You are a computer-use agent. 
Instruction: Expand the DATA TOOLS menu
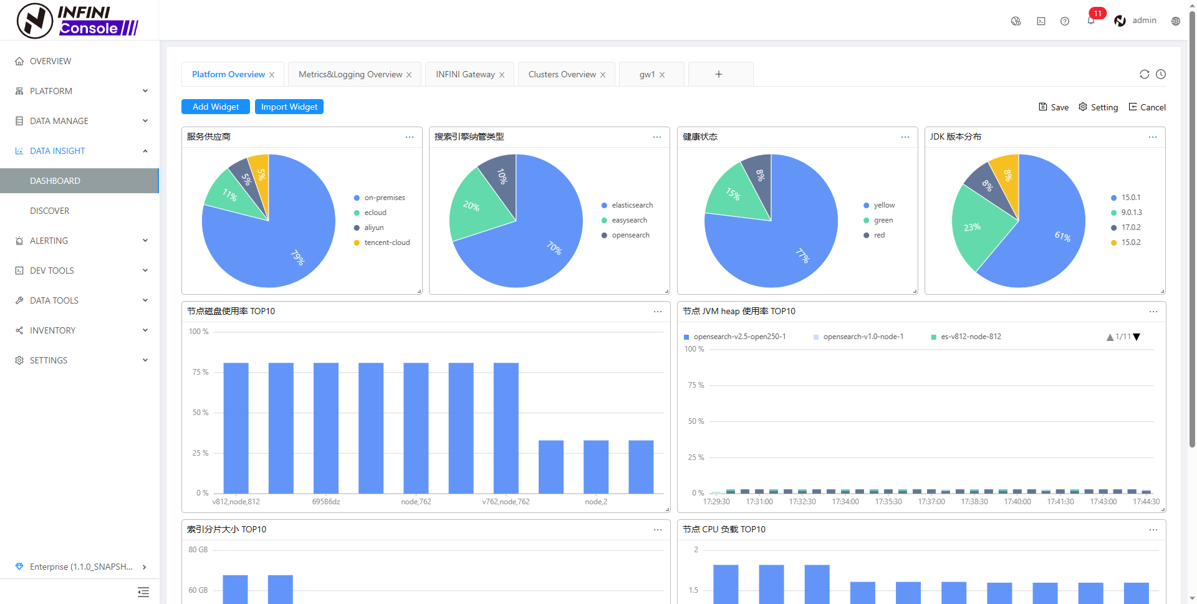point(80,300)
